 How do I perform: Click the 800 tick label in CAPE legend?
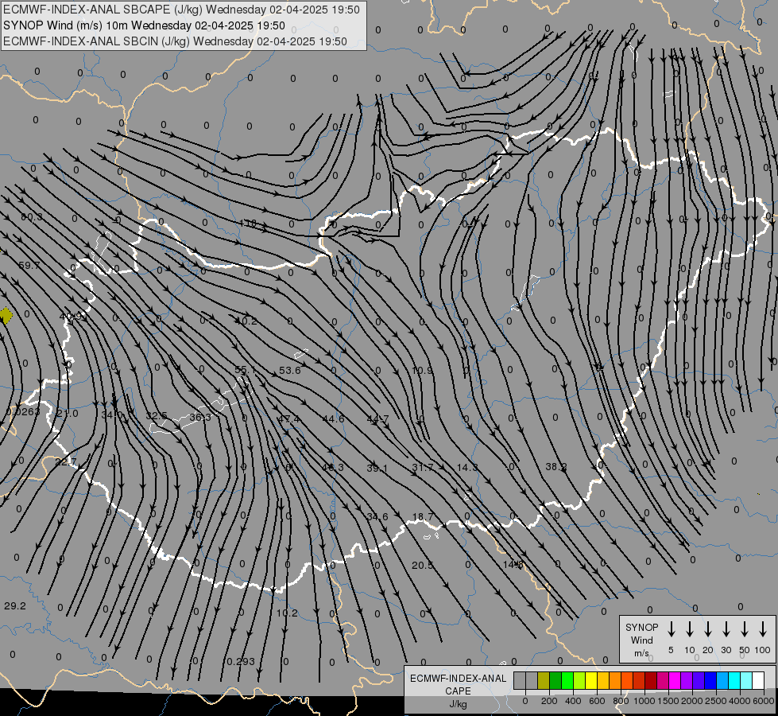(x=621, y=701)
